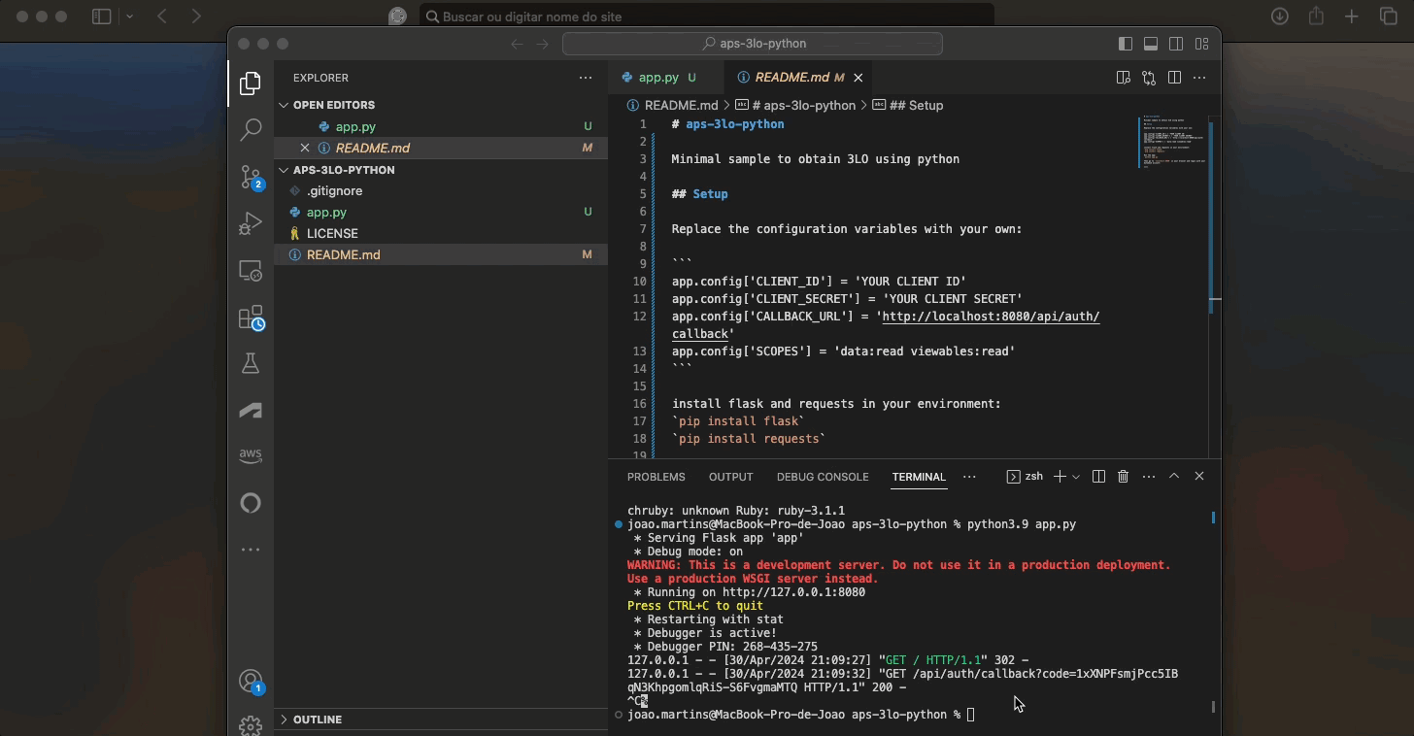Screen dimensions: 1414x736
Task: Toggle the bottom panel visibility
Action: point(1151,44)
